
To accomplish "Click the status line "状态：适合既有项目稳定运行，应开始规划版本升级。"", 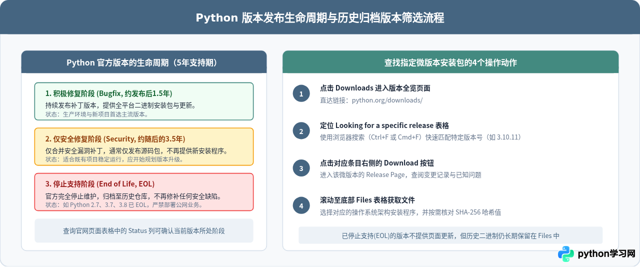I will 114,159.
